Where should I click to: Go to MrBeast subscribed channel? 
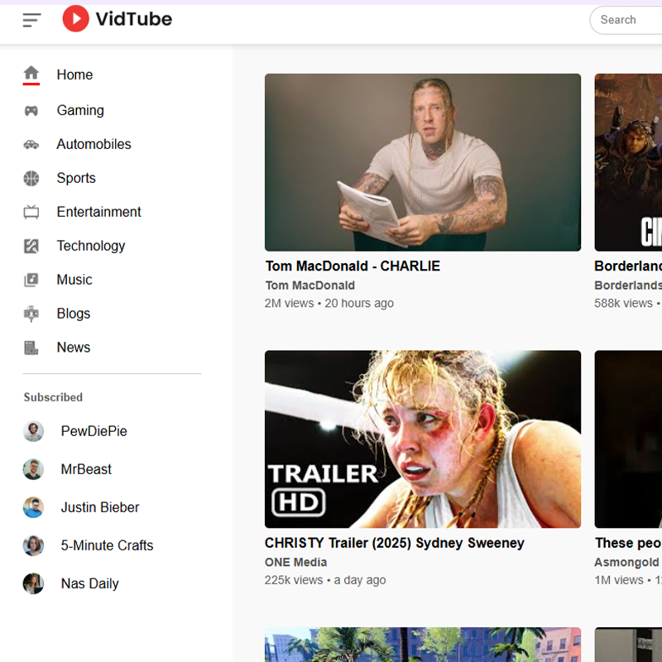(x=33, y=469)
